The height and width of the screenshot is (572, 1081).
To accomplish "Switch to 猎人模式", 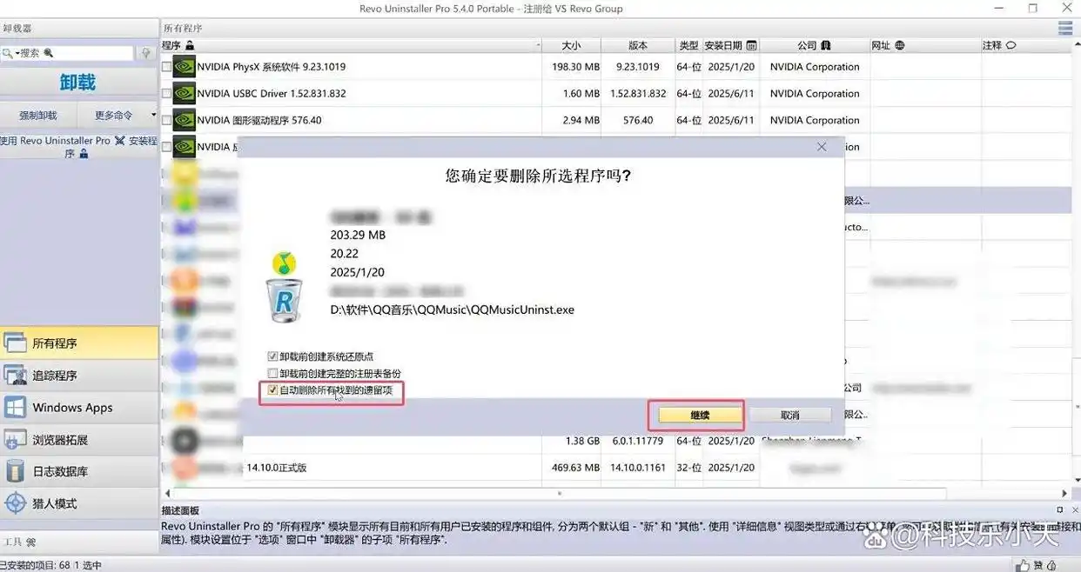I will pos(79,503).
